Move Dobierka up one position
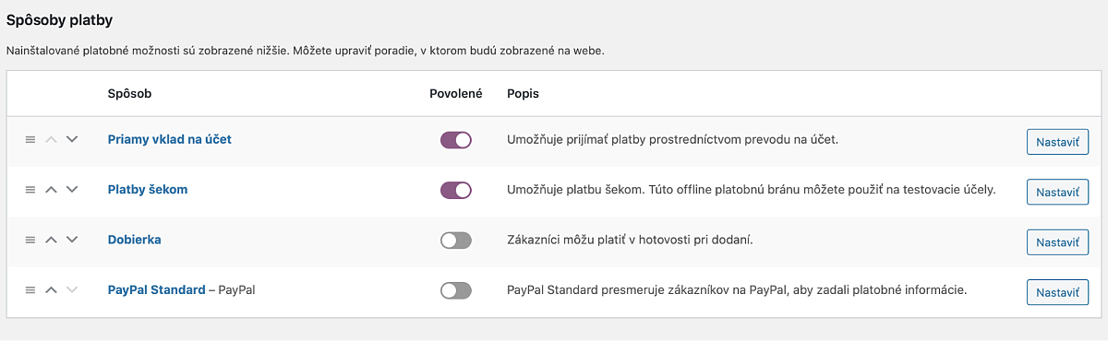Screen dimensions: 1108x341 (51, 239)
